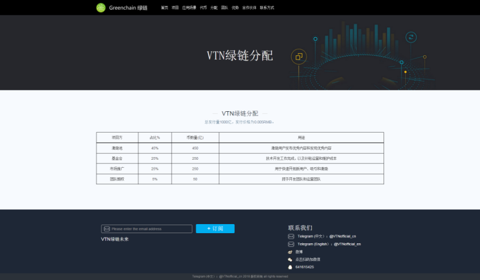The height and width of the screenshot is (280, 480).
Task: Click the QQ penguin icon
Action: [290, 267]
